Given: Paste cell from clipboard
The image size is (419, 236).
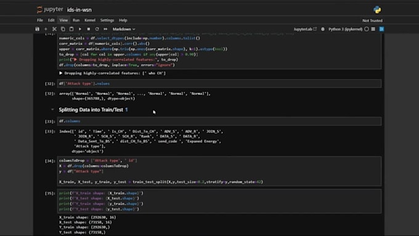Looking at the screenshot, I should tap(71, 29).
